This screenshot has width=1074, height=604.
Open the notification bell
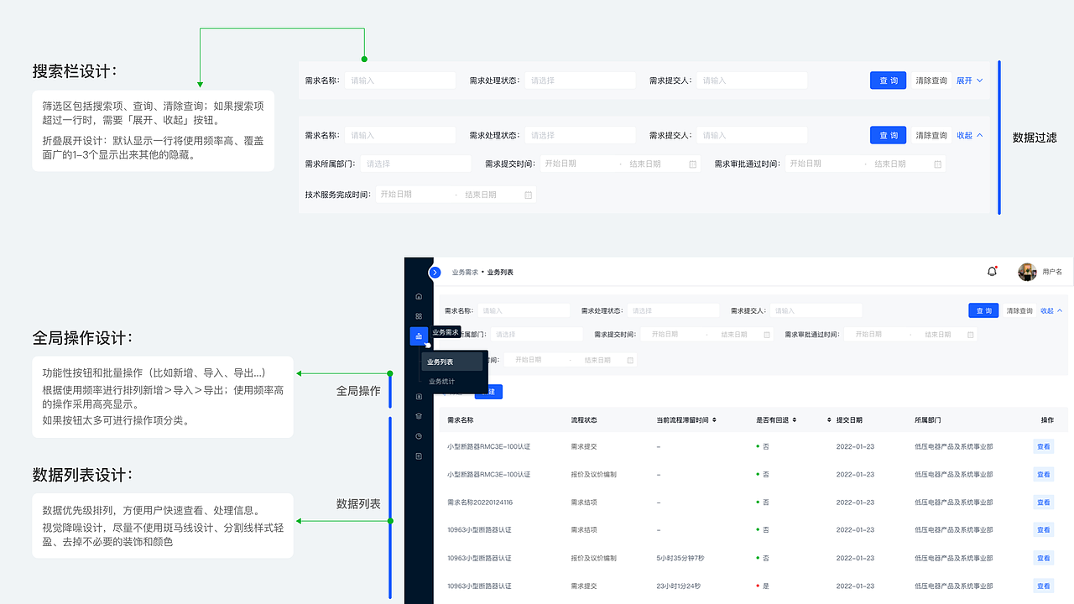[993, 271]
